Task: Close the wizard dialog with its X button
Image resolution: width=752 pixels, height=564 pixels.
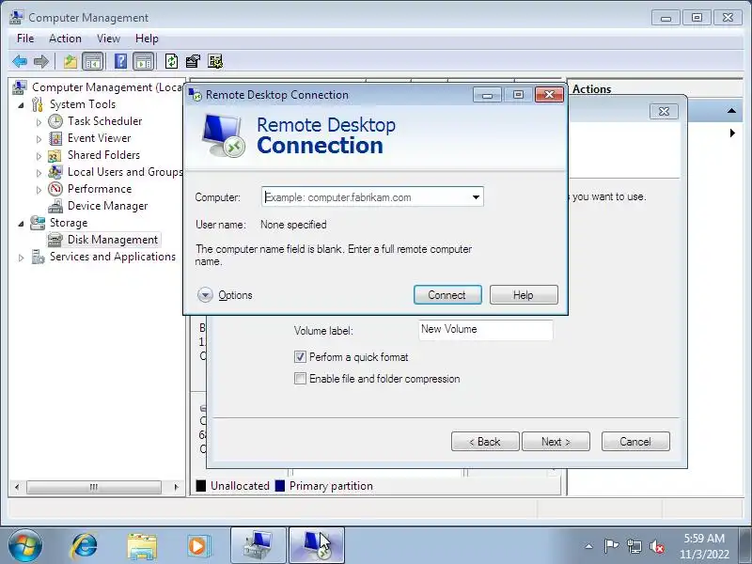Action: [664, 111]
